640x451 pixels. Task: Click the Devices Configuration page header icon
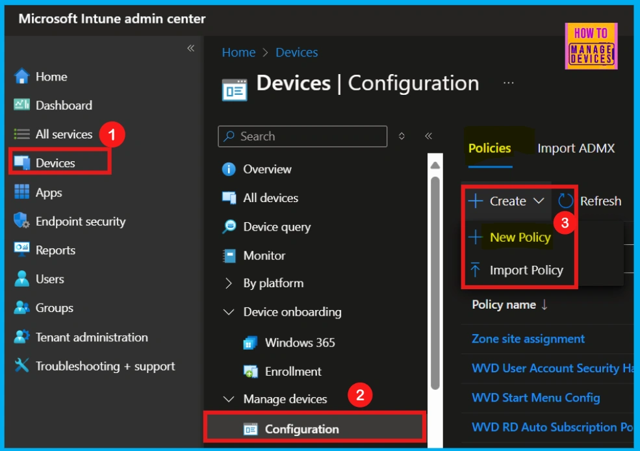pyautogui.click(x=235, y=90)
